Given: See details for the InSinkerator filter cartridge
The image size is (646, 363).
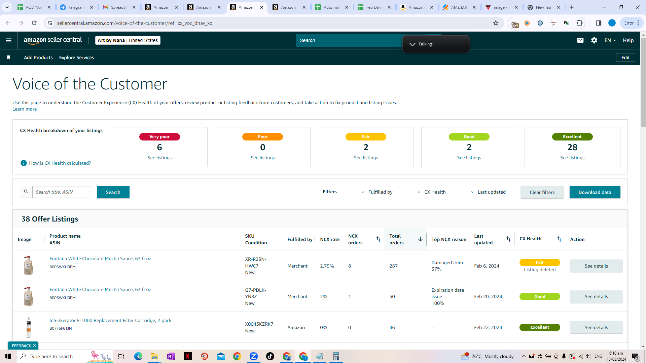Looking at the screenshot, I should (x=596, y=327).
